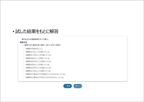The image size is (144, 102).
Task: Select the 四捨五入 rounding checkbox
Action: [x=24, y=74]
